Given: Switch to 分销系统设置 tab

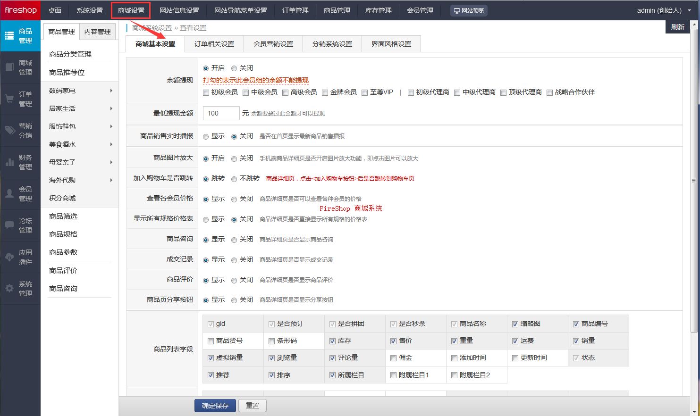Looking at the screenshot, I should click(332, 44).
